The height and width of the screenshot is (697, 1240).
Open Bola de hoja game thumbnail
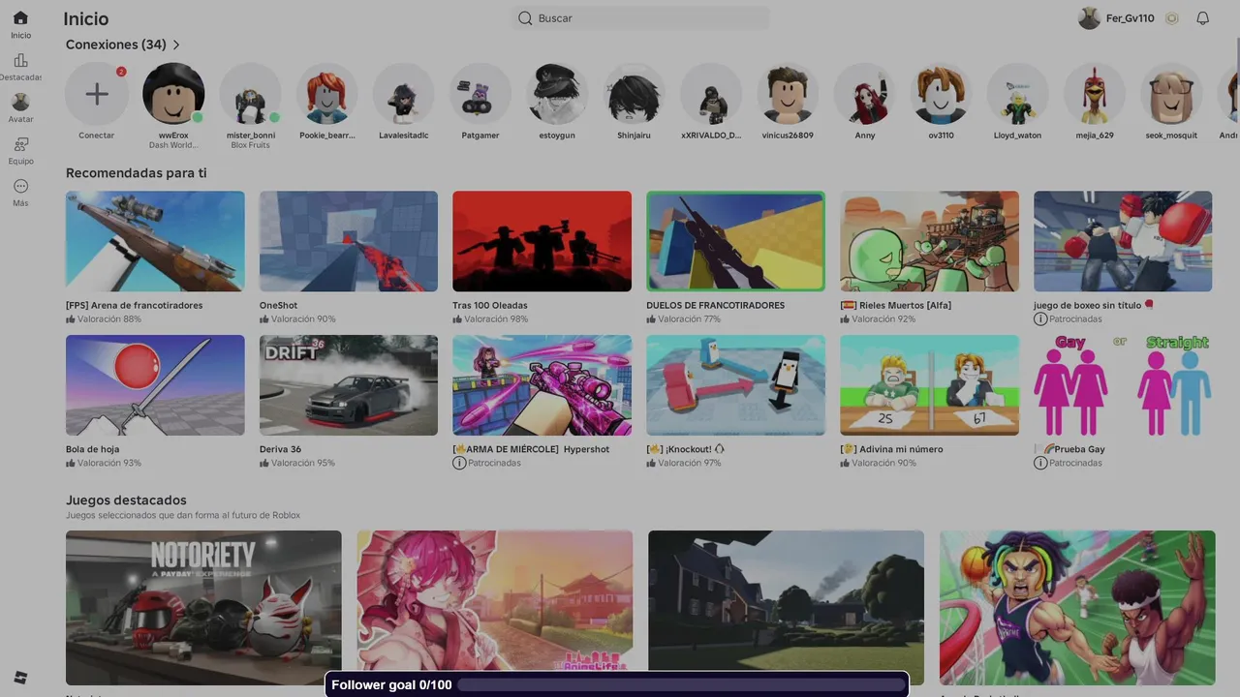[155, 385]
